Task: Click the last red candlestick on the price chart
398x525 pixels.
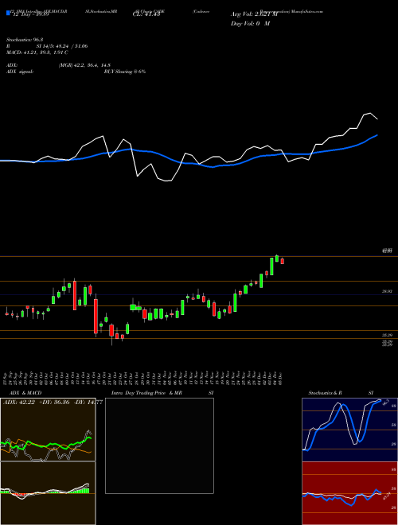Action: (283, 261)
